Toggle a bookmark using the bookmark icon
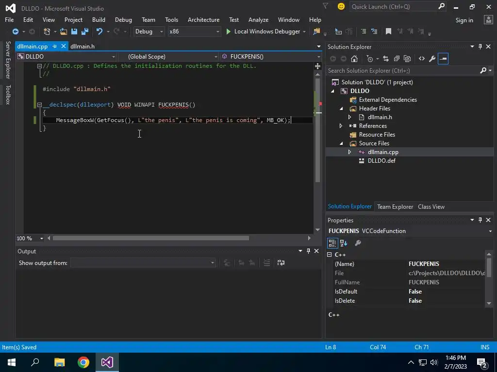 pyautogui.click(x=388, y=31)
